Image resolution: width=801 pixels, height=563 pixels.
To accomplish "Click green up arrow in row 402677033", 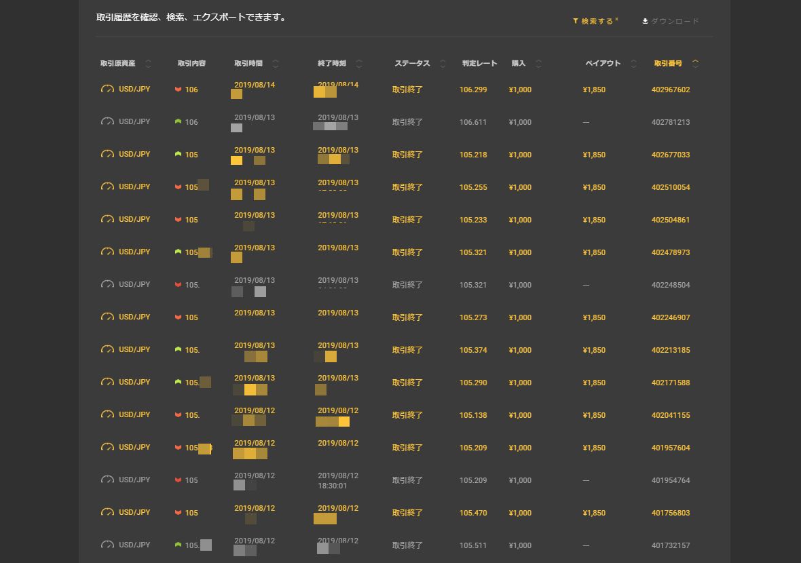I will [x=179, y=154].
